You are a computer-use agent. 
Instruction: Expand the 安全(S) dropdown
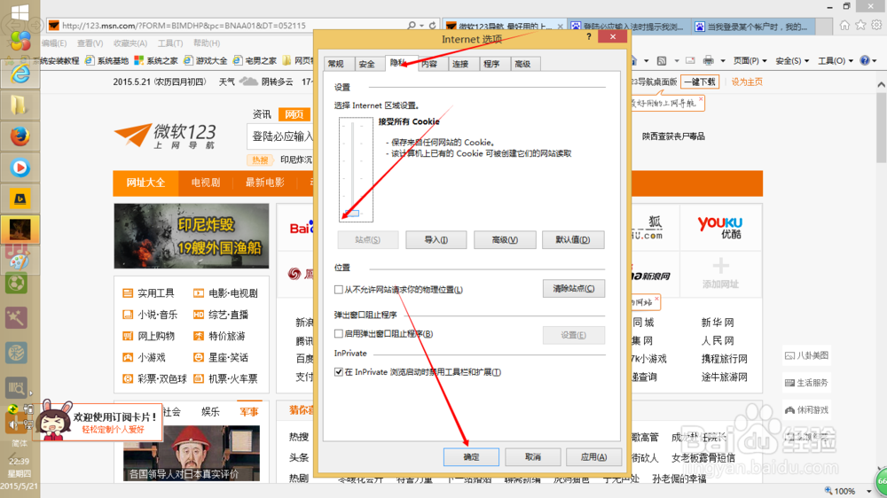[792, 60]
